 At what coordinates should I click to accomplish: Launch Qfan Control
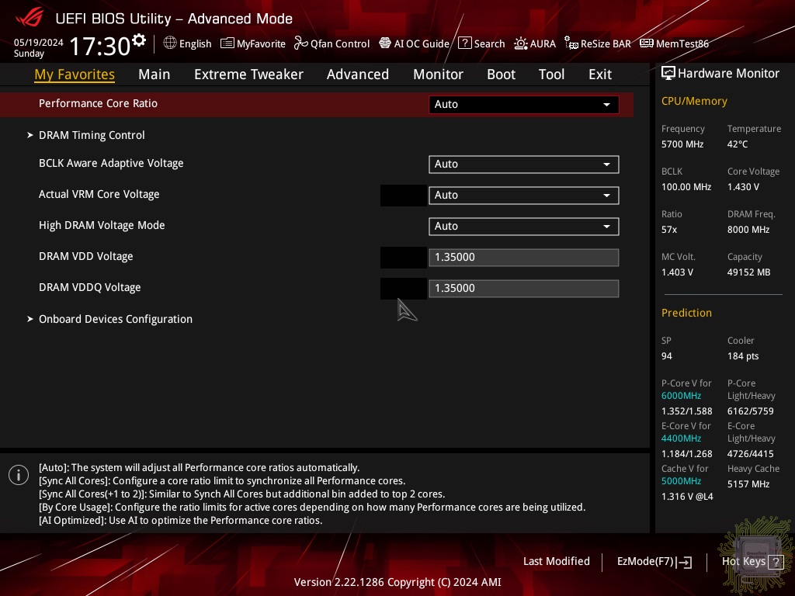(x=332, y=43)
